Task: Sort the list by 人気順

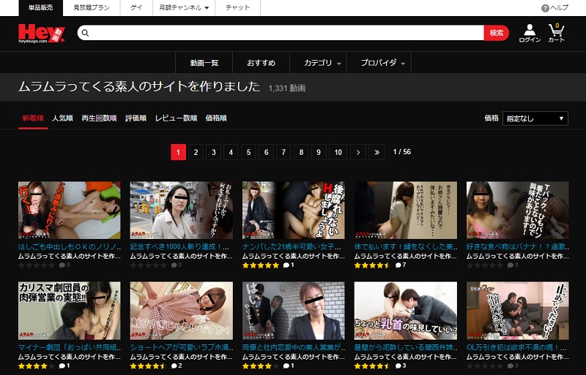Action: pos(62,118)
